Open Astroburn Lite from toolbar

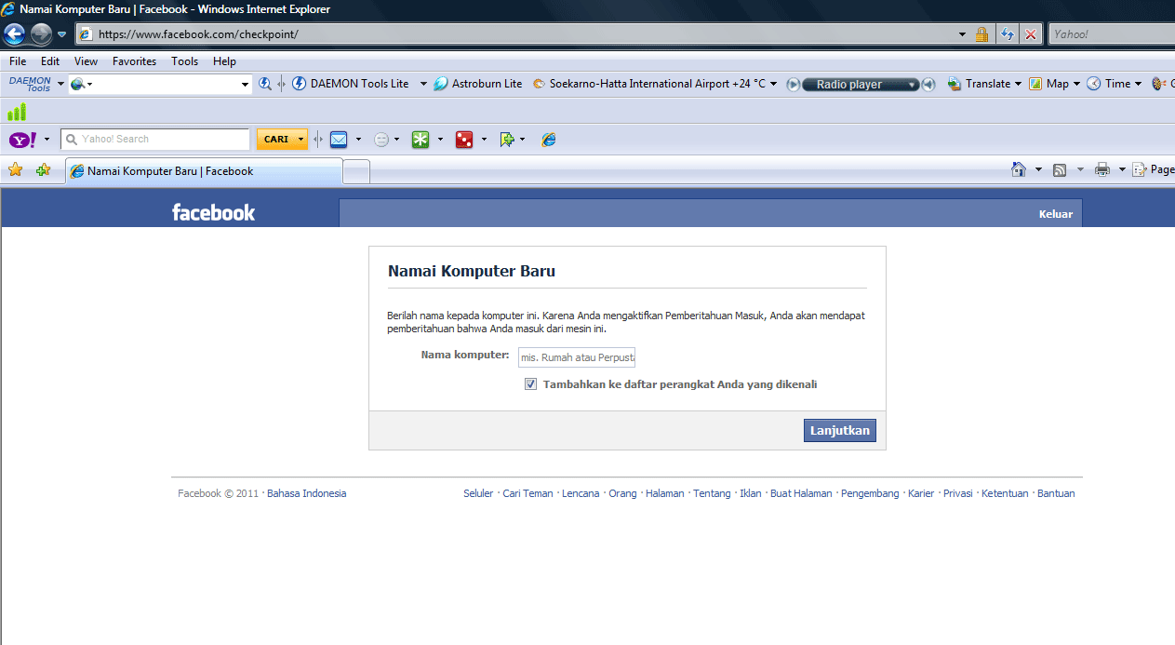click(x=478, y=84)
